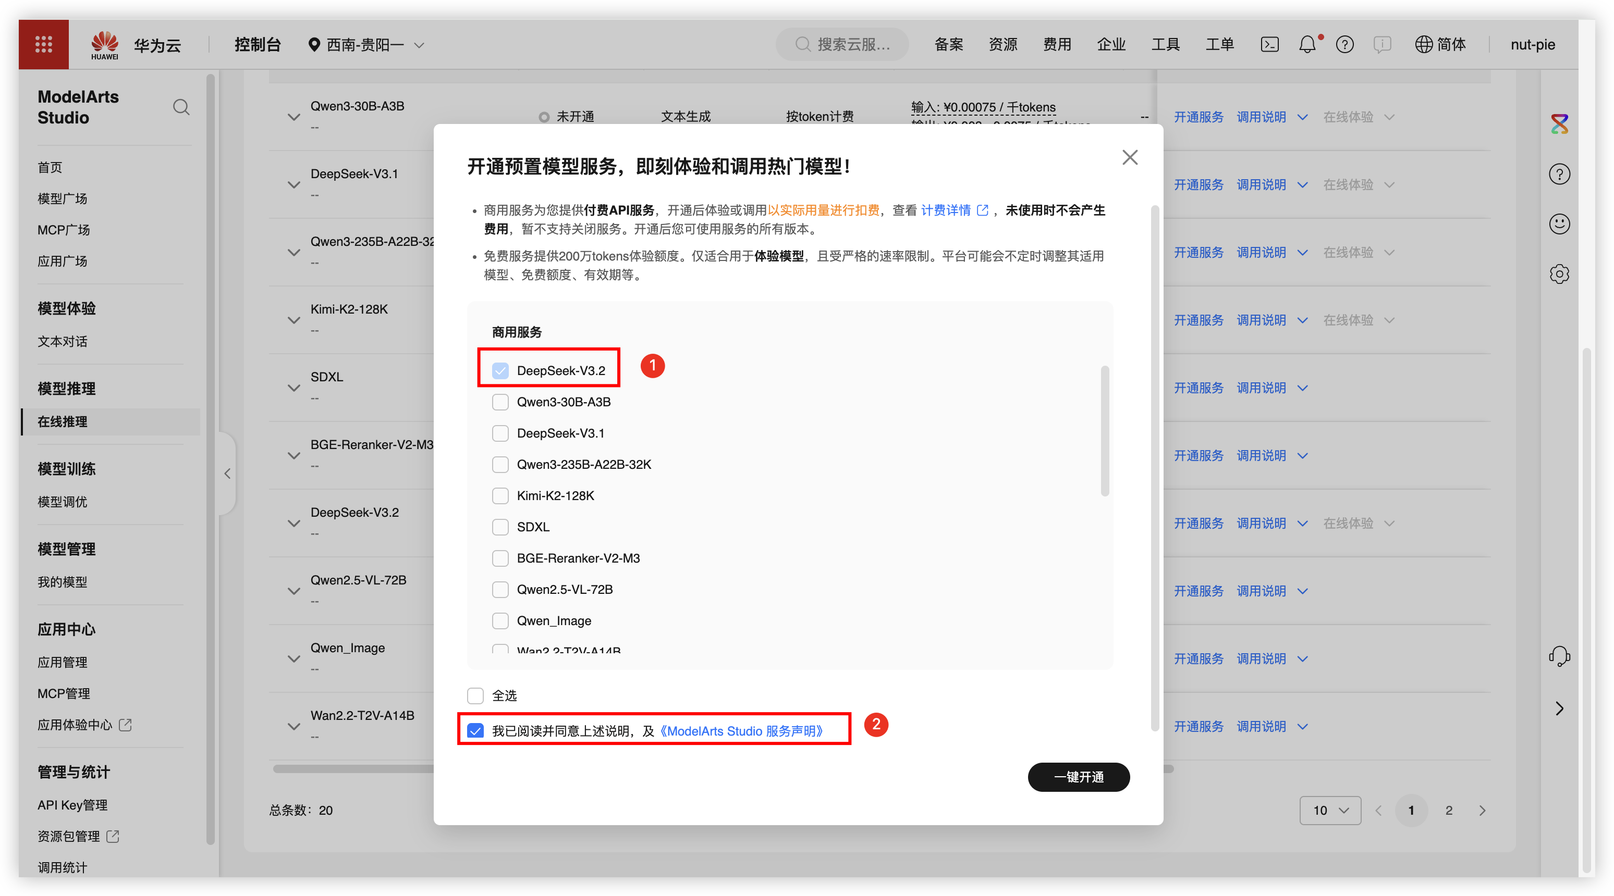
Task: Open the services grid menu icon
Action: pyautogui.click(x=43, y=44)
